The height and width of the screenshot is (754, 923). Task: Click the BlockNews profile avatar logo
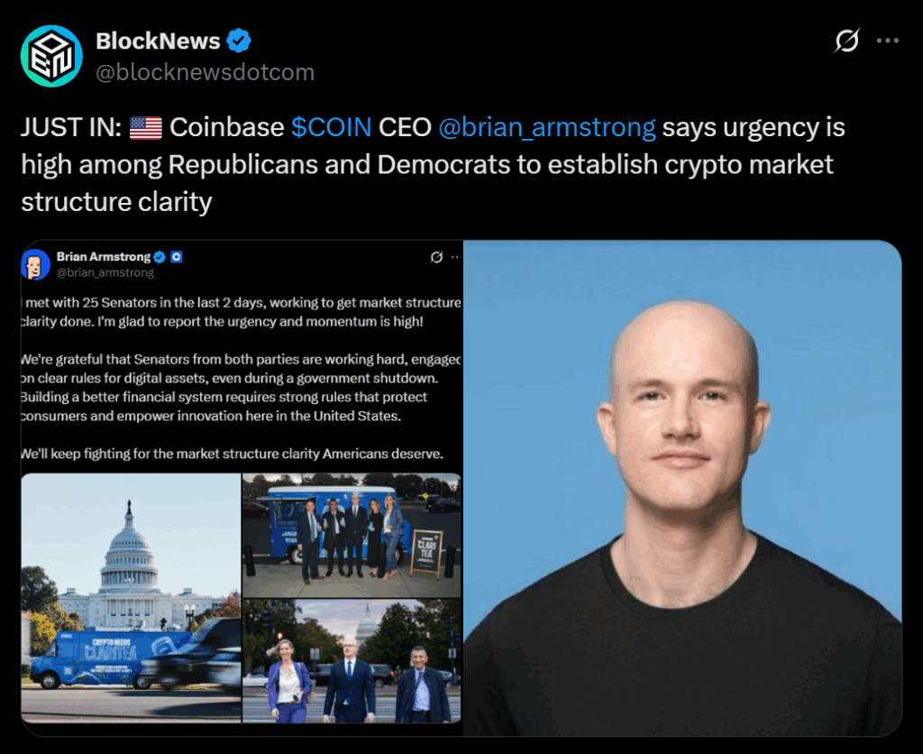51,56
